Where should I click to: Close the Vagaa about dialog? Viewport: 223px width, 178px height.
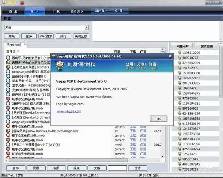coord(170,56)
